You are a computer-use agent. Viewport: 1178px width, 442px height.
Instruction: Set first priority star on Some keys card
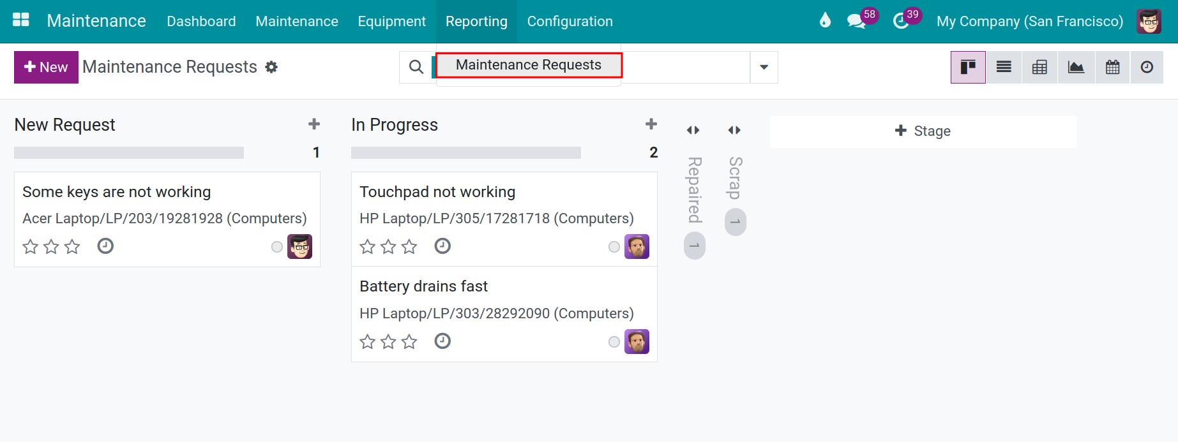(30, 246)
